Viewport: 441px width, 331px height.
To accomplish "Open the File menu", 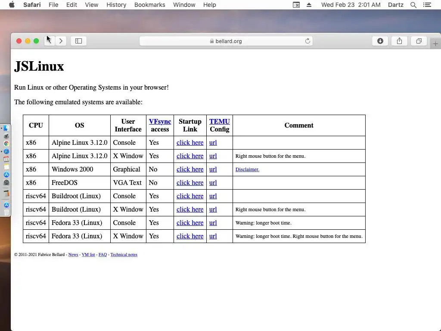I will coord(53,5).
